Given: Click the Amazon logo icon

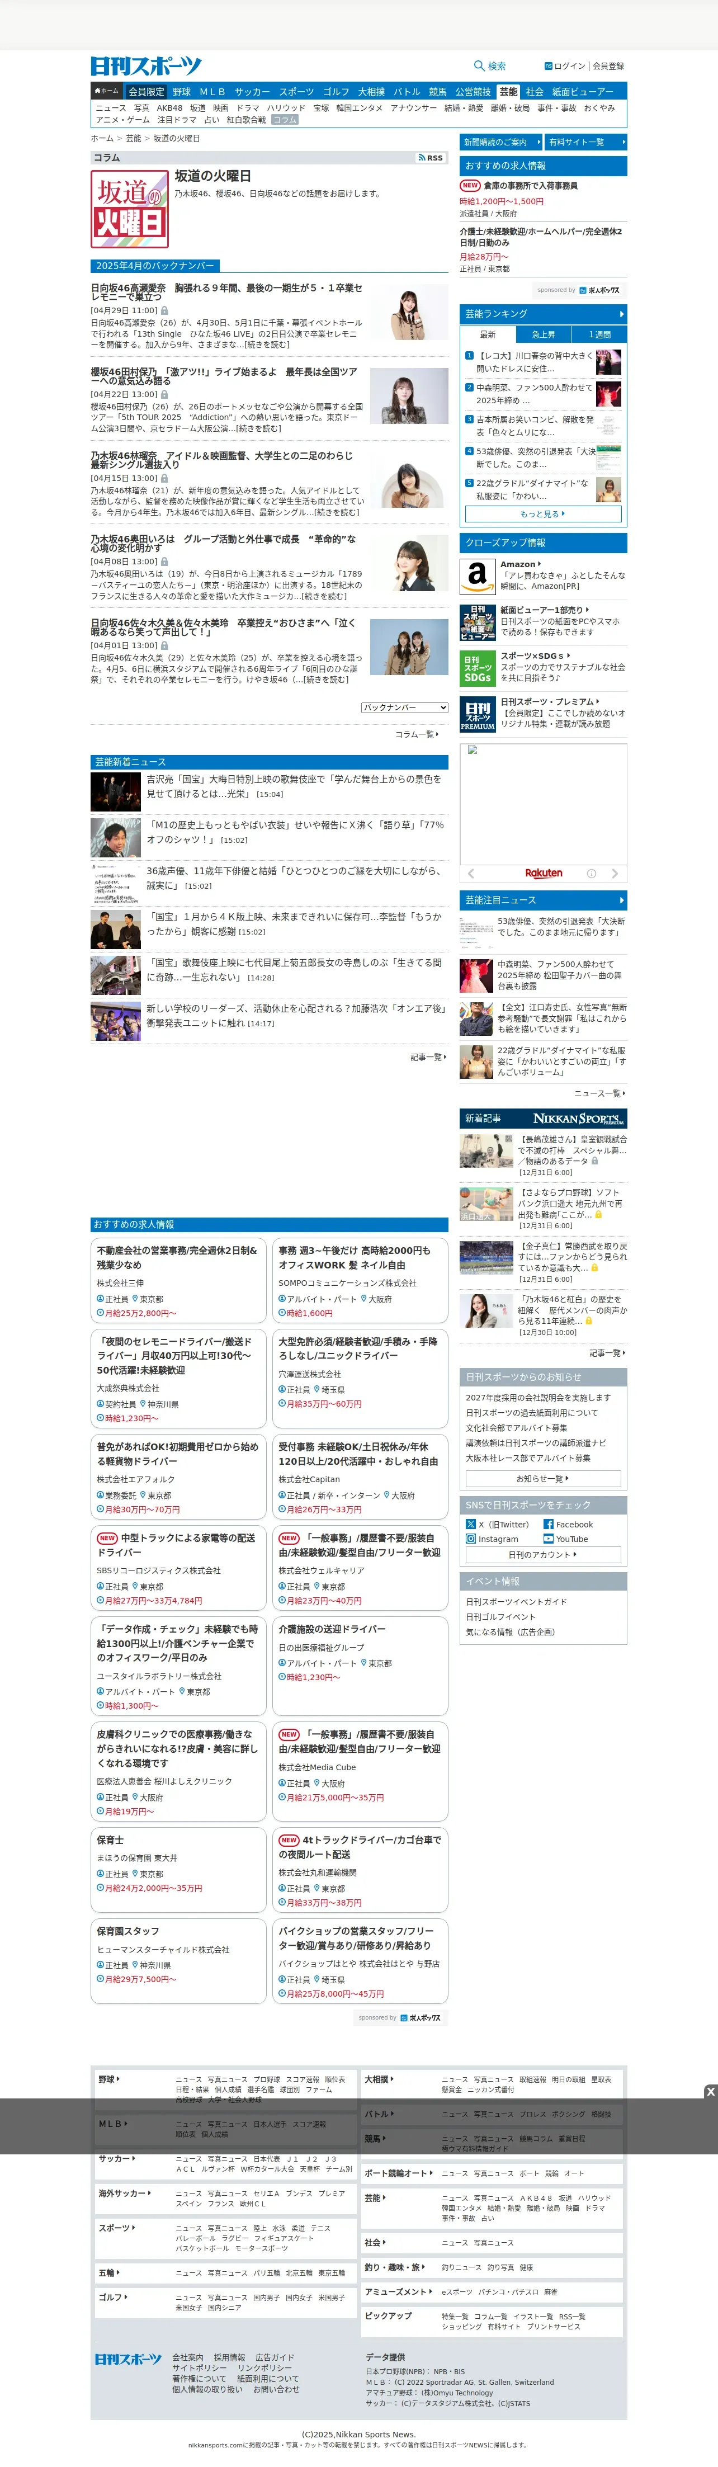Looking at the screenshot, I should coord(478,577).
